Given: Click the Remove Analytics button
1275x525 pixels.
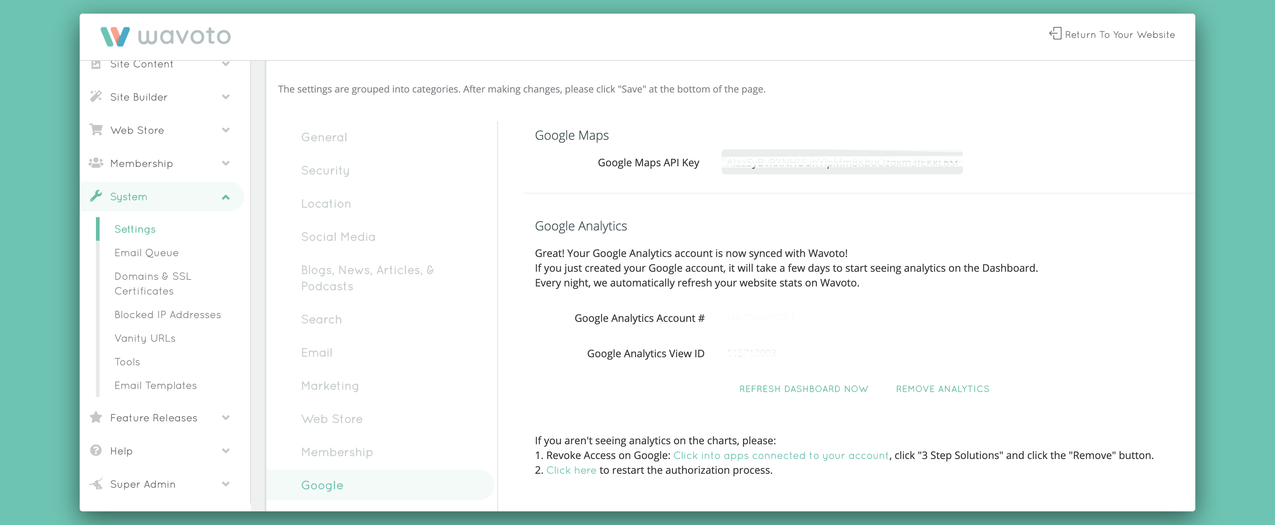Looking at the screenshot, I should (942, 389).
